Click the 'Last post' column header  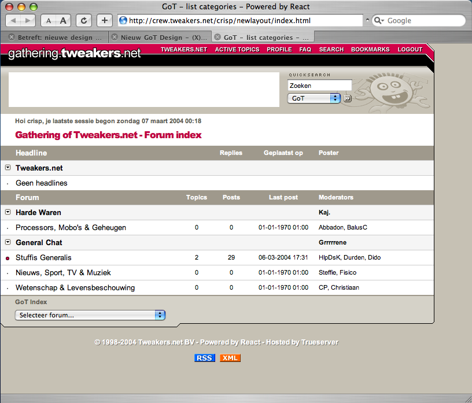283,197
